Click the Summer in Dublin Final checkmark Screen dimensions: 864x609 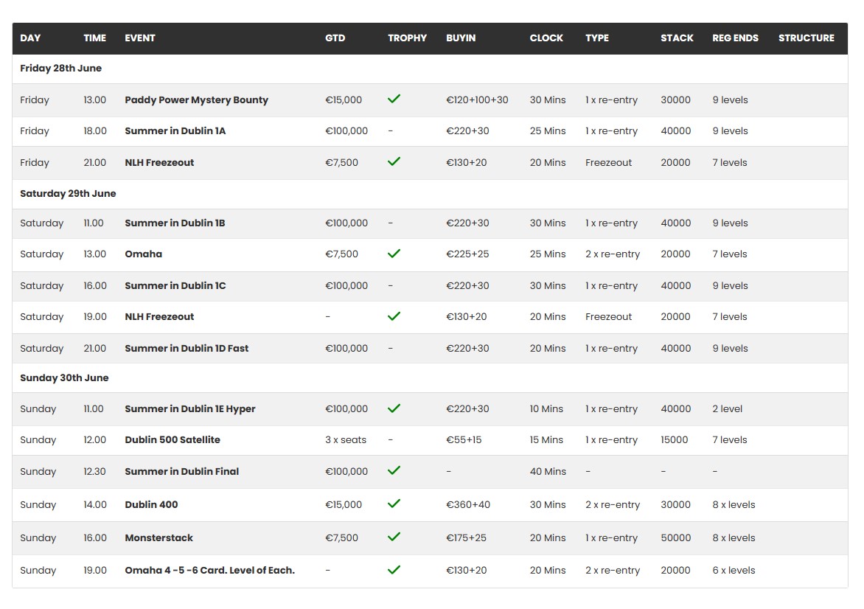394,470
